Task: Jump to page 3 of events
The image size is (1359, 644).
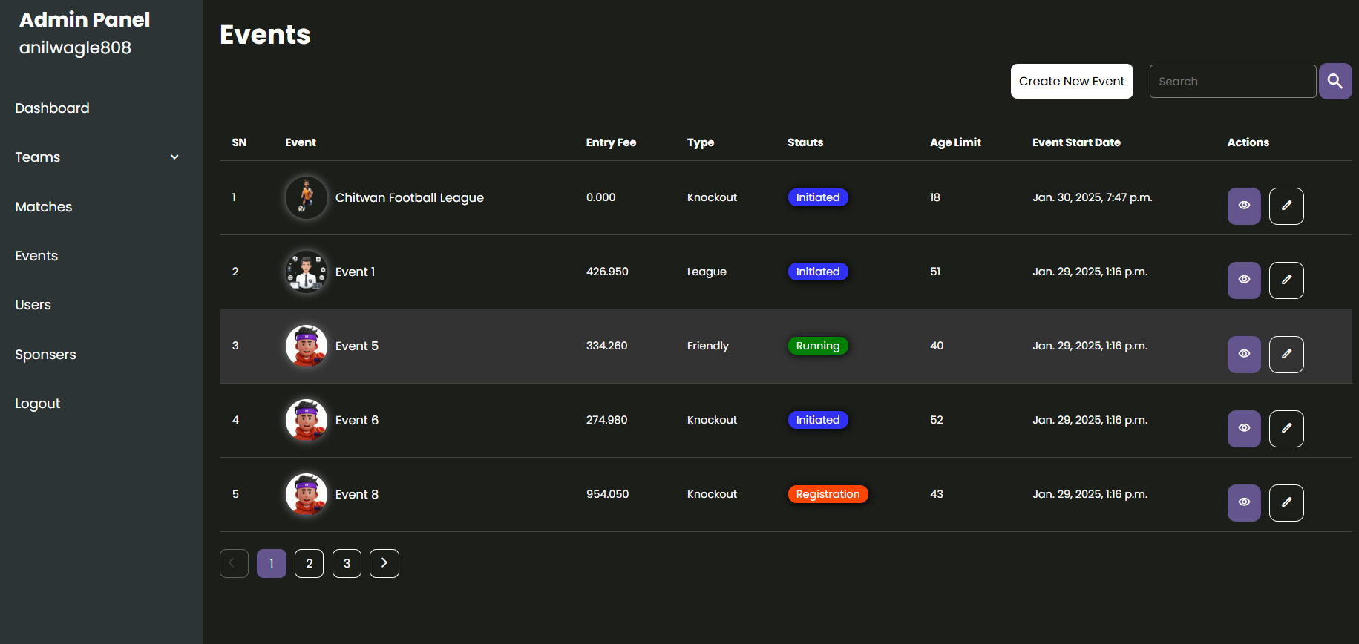Action: pos(347,563)
